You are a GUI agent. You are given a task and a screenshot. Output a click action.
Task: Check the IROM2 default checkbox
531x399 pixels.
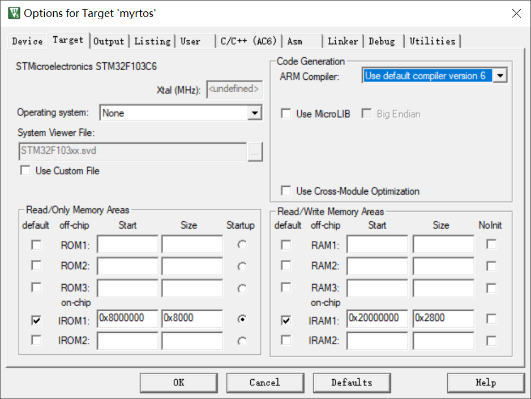pos(36,340)
